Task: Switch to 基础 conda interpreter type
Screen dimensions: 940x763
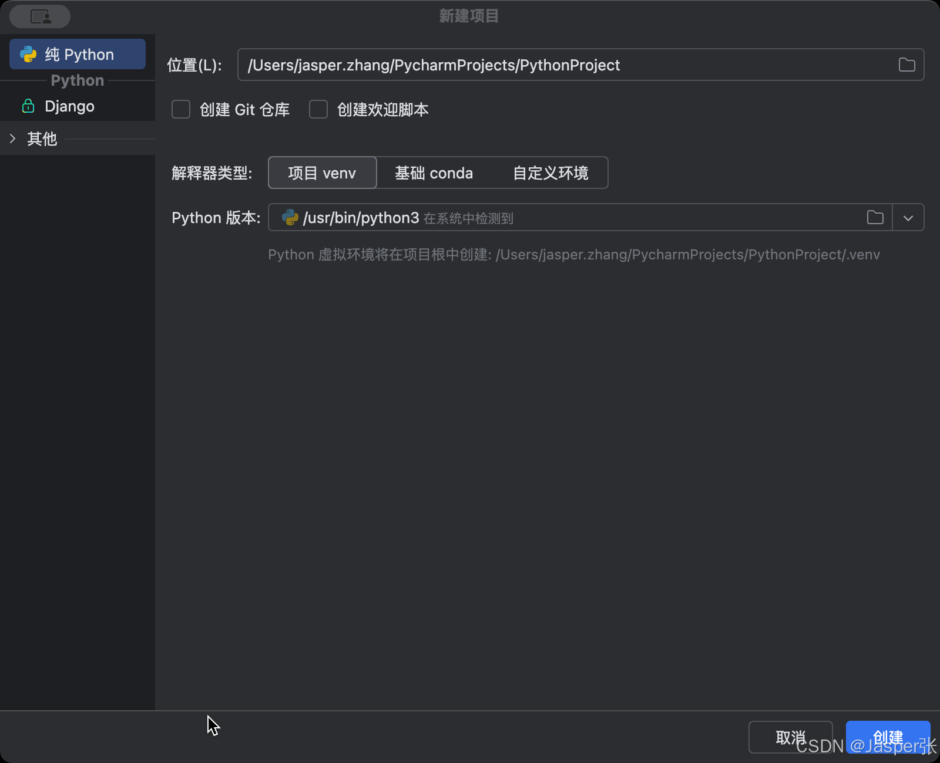Action: point(434,173)
